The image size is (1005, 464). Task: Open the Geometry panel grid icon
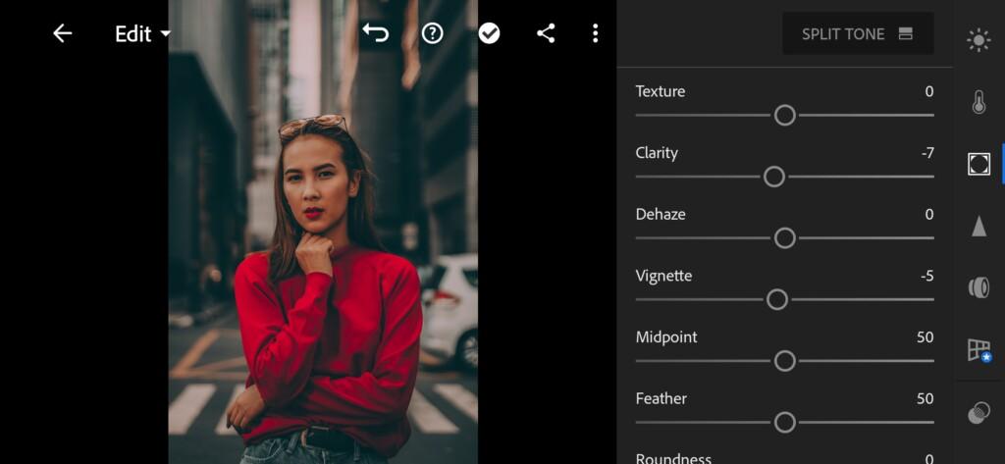(979, 350)
